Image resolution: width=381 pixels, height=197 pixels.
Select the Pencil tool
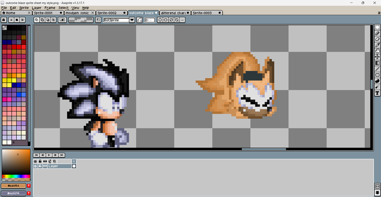[377, 33]
